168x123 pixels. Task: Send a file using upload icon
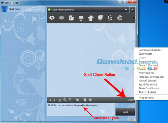click(71, 18)
